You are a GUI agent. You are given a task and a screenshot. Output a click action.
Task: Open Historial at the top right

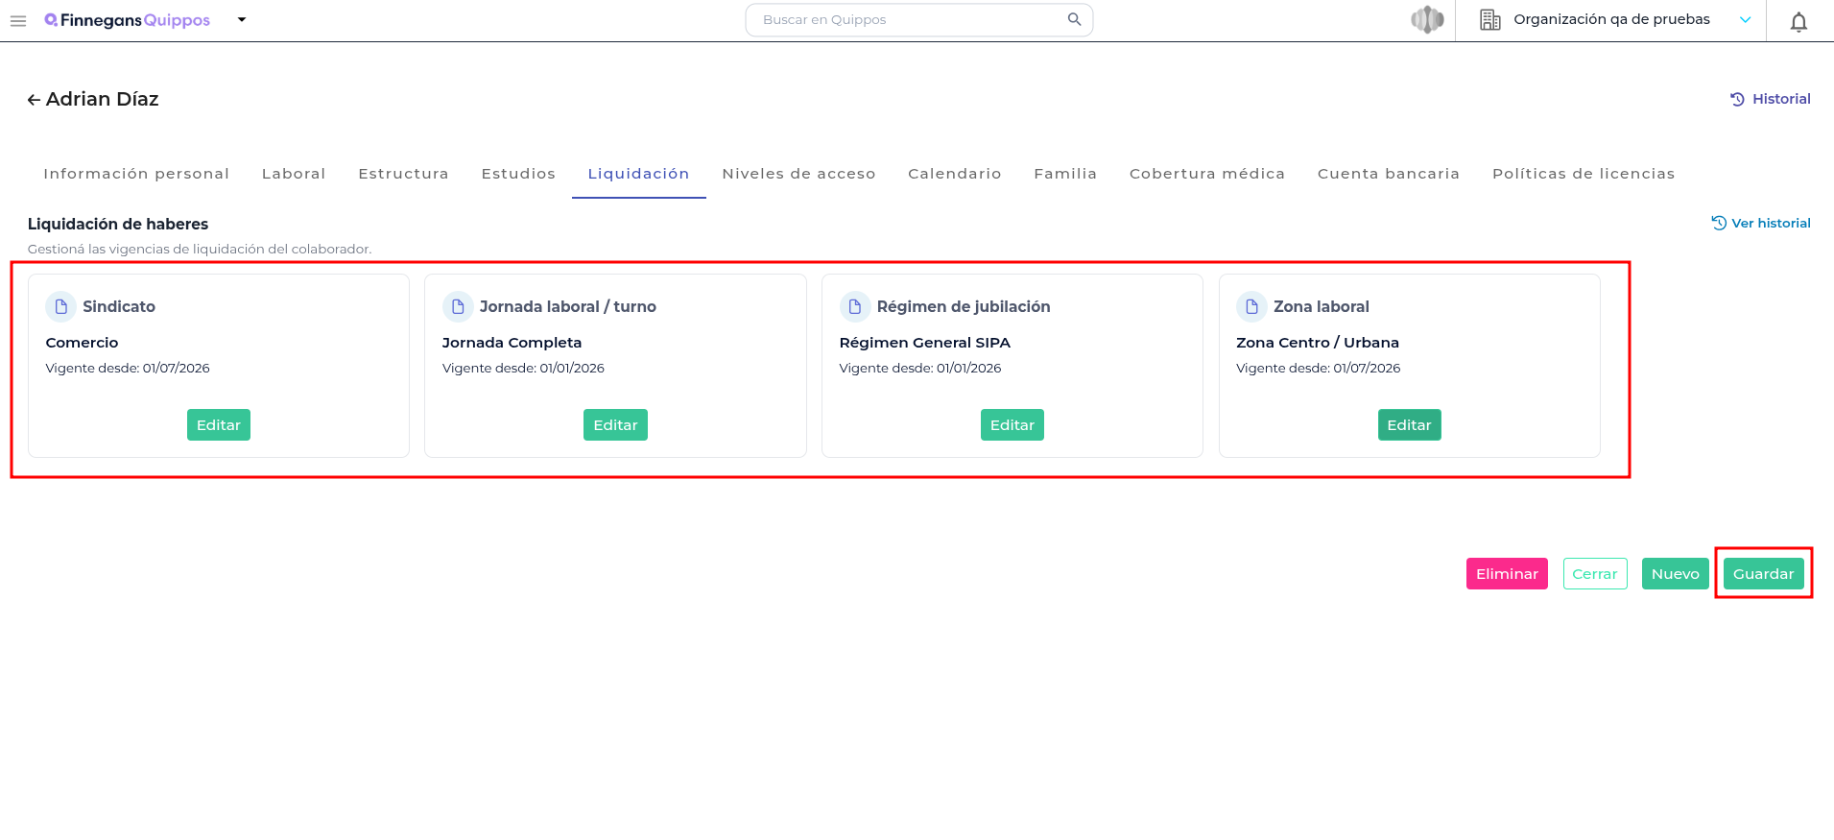[x=1771, y=99]
